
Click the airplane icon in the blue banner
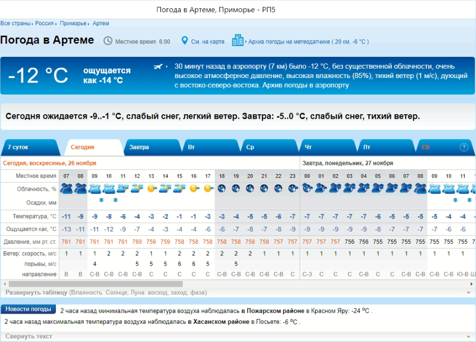coord(158,67)
